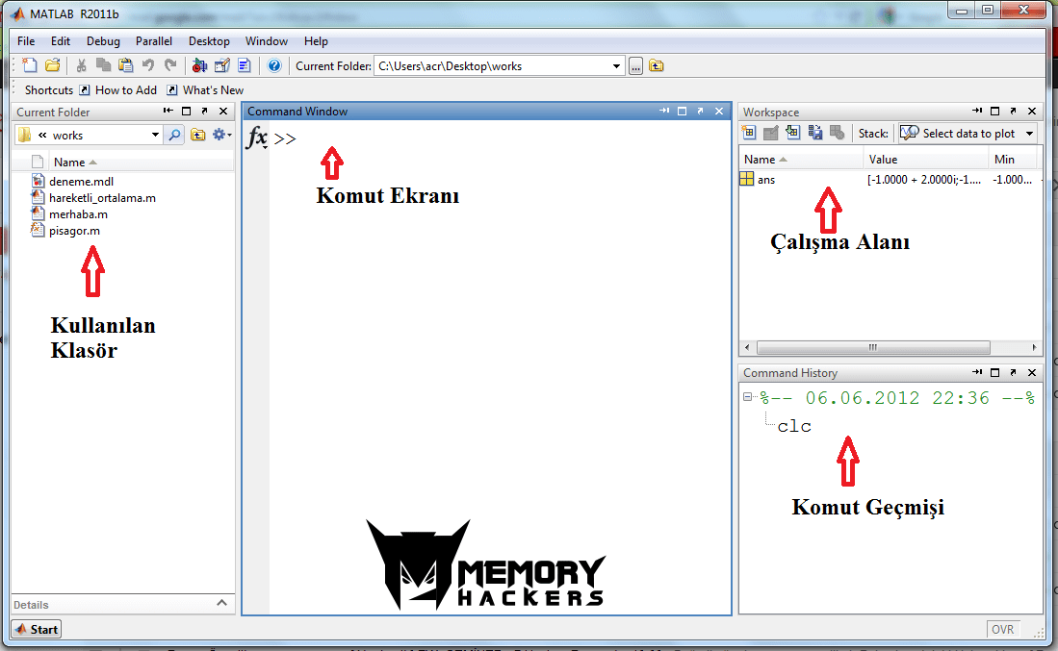Undock the Command Window
Screen dimensions: 1058x651
click(700, 112)
